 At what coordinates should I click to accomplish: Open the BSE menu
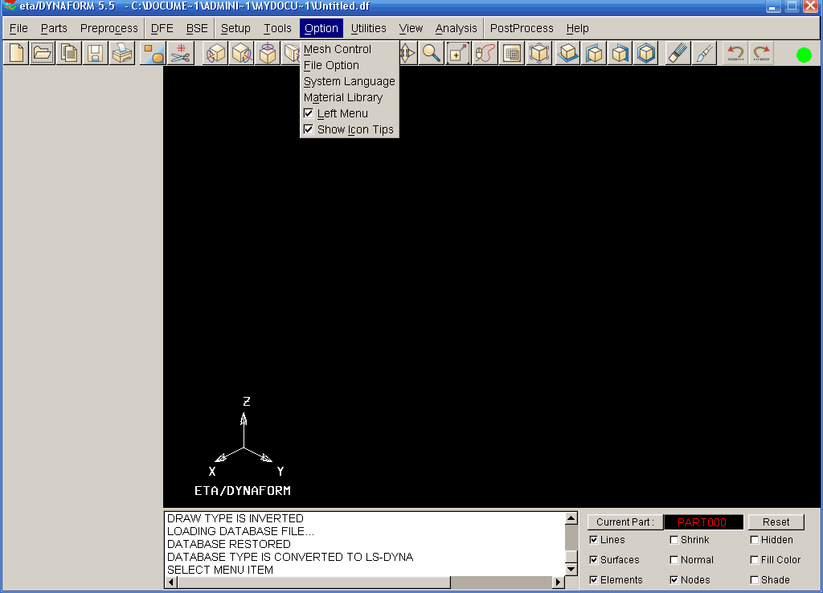coord(198,28)
